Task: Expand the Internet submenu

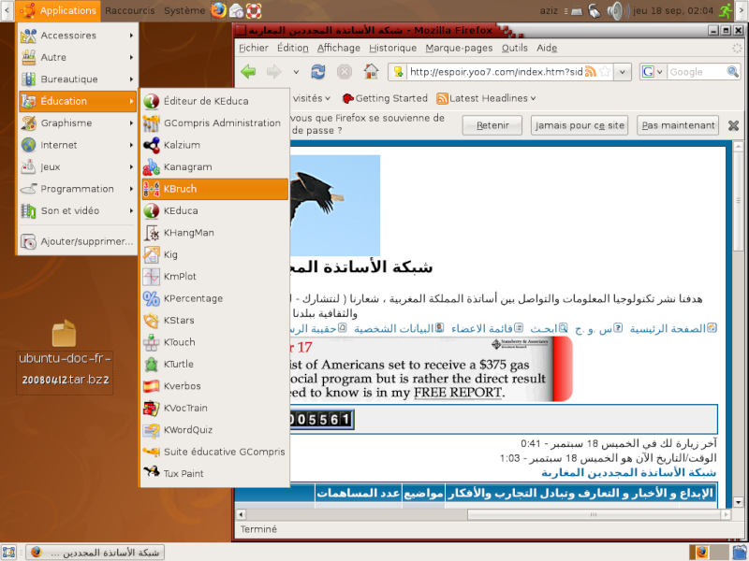Action: [x=78, y=145]
